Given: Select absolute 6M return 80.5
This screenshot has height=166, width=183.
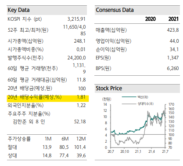Looking at the screenshot, I should click(64, 147).
